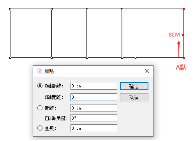Click the 圓規 value input field
Screen dimensions: 194x141
click(94, 128)
